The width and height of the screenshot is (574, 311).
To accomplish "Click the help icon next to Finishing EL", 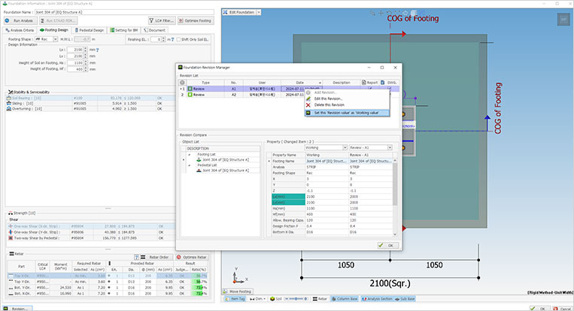I will [173, 40].
